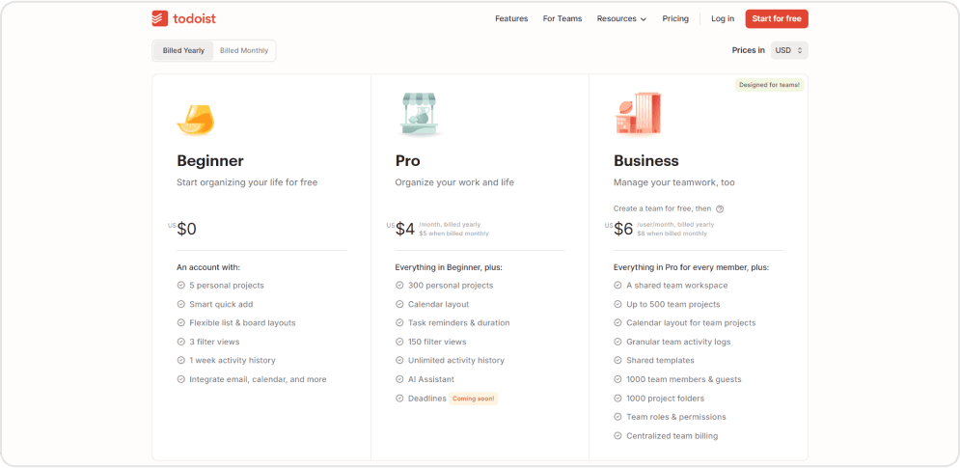Click the todoist wordmark text
This screenshot has height=468, width=960.
(194, 19)
